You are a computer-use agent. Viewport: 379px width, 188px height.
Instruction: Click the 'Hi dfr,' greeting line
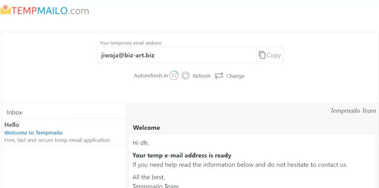point(141,143)
